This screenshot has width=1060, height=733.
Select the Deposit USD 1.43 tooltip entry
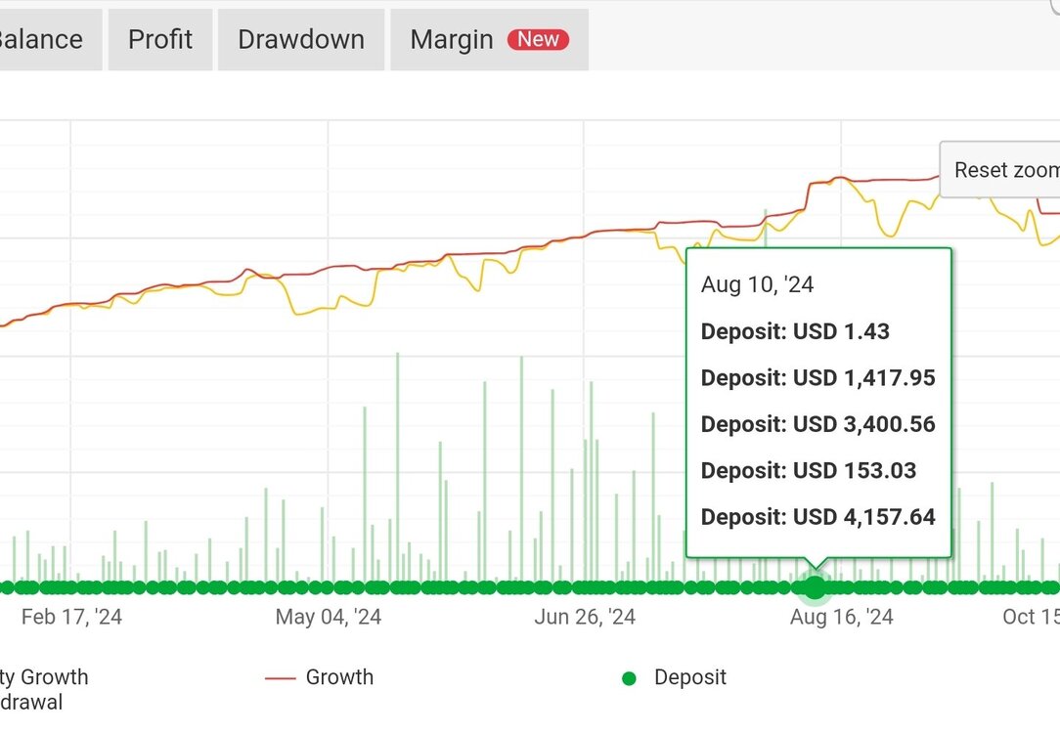pyautogui.click(x=795, y=331)
